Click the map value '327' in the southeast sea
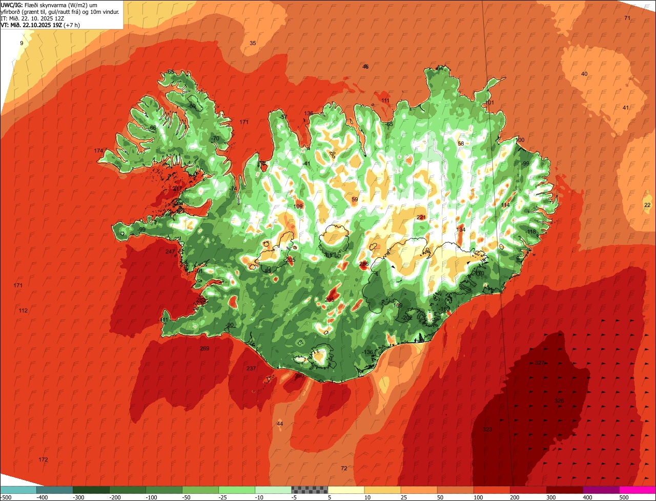656x501 pixels. [540, 363]
